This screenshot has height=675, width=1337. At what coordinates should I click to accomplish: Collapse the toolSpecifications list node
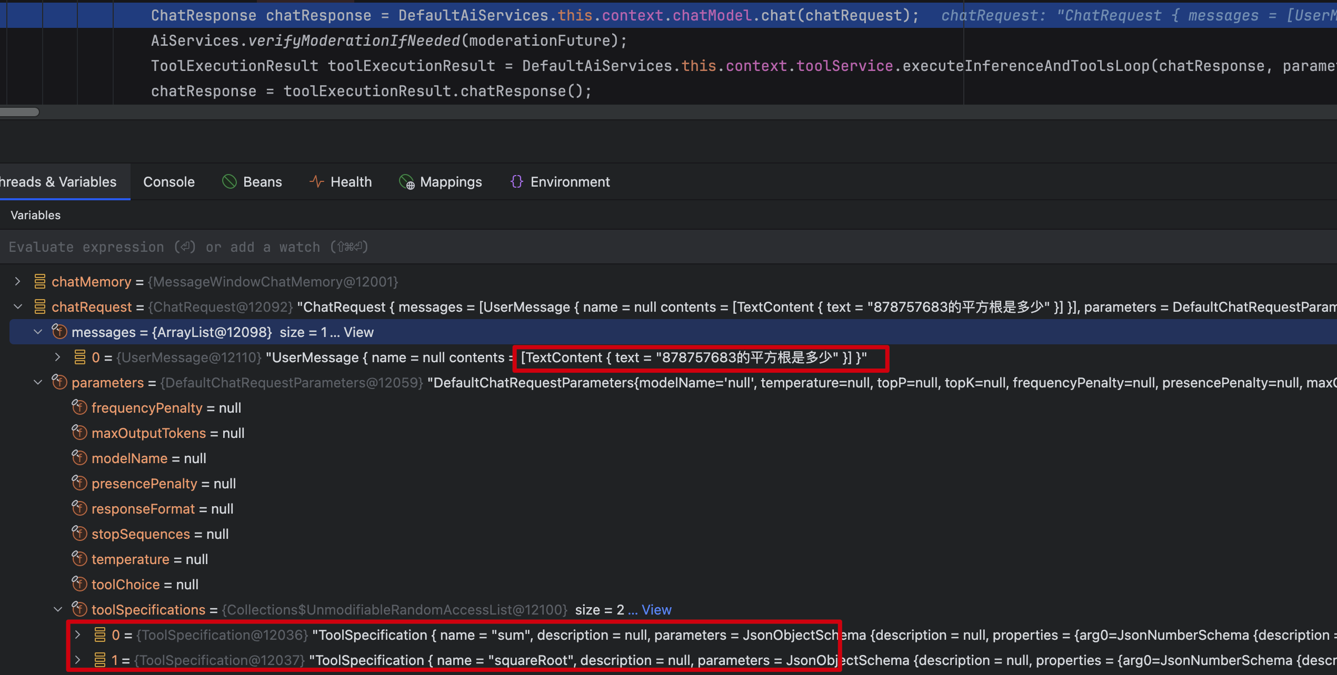[57, 610]
